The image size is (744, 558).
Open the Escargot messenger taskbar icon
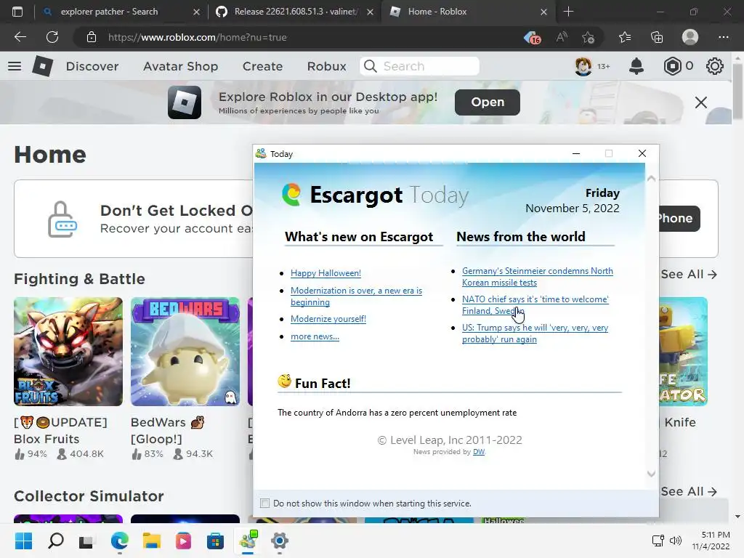coord(248,540)
